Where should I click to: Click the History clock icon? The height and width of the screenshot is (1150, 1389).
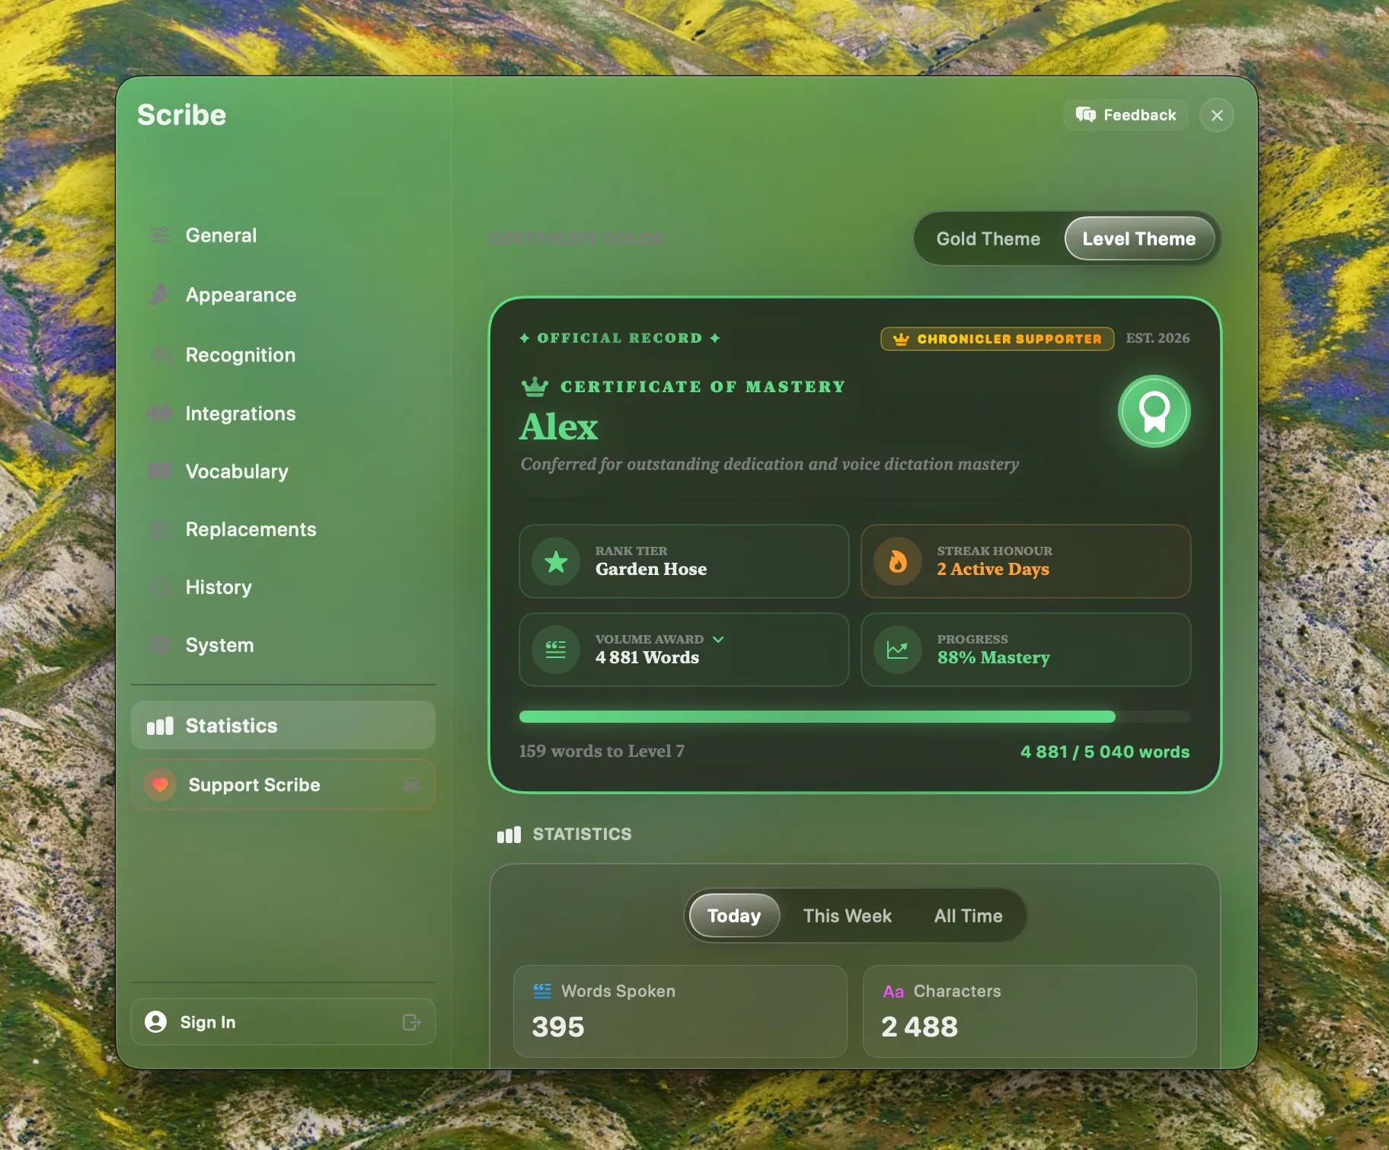160,587
